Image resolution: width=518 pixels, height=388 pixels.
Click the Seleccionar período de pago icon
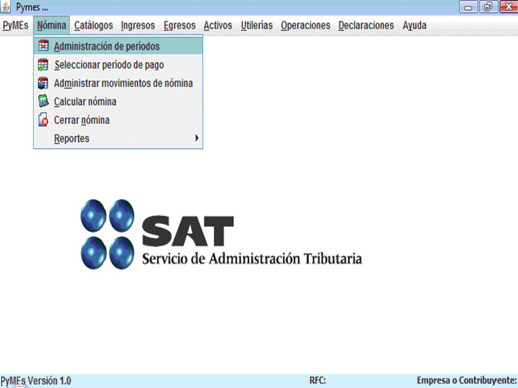coord(43,65)
